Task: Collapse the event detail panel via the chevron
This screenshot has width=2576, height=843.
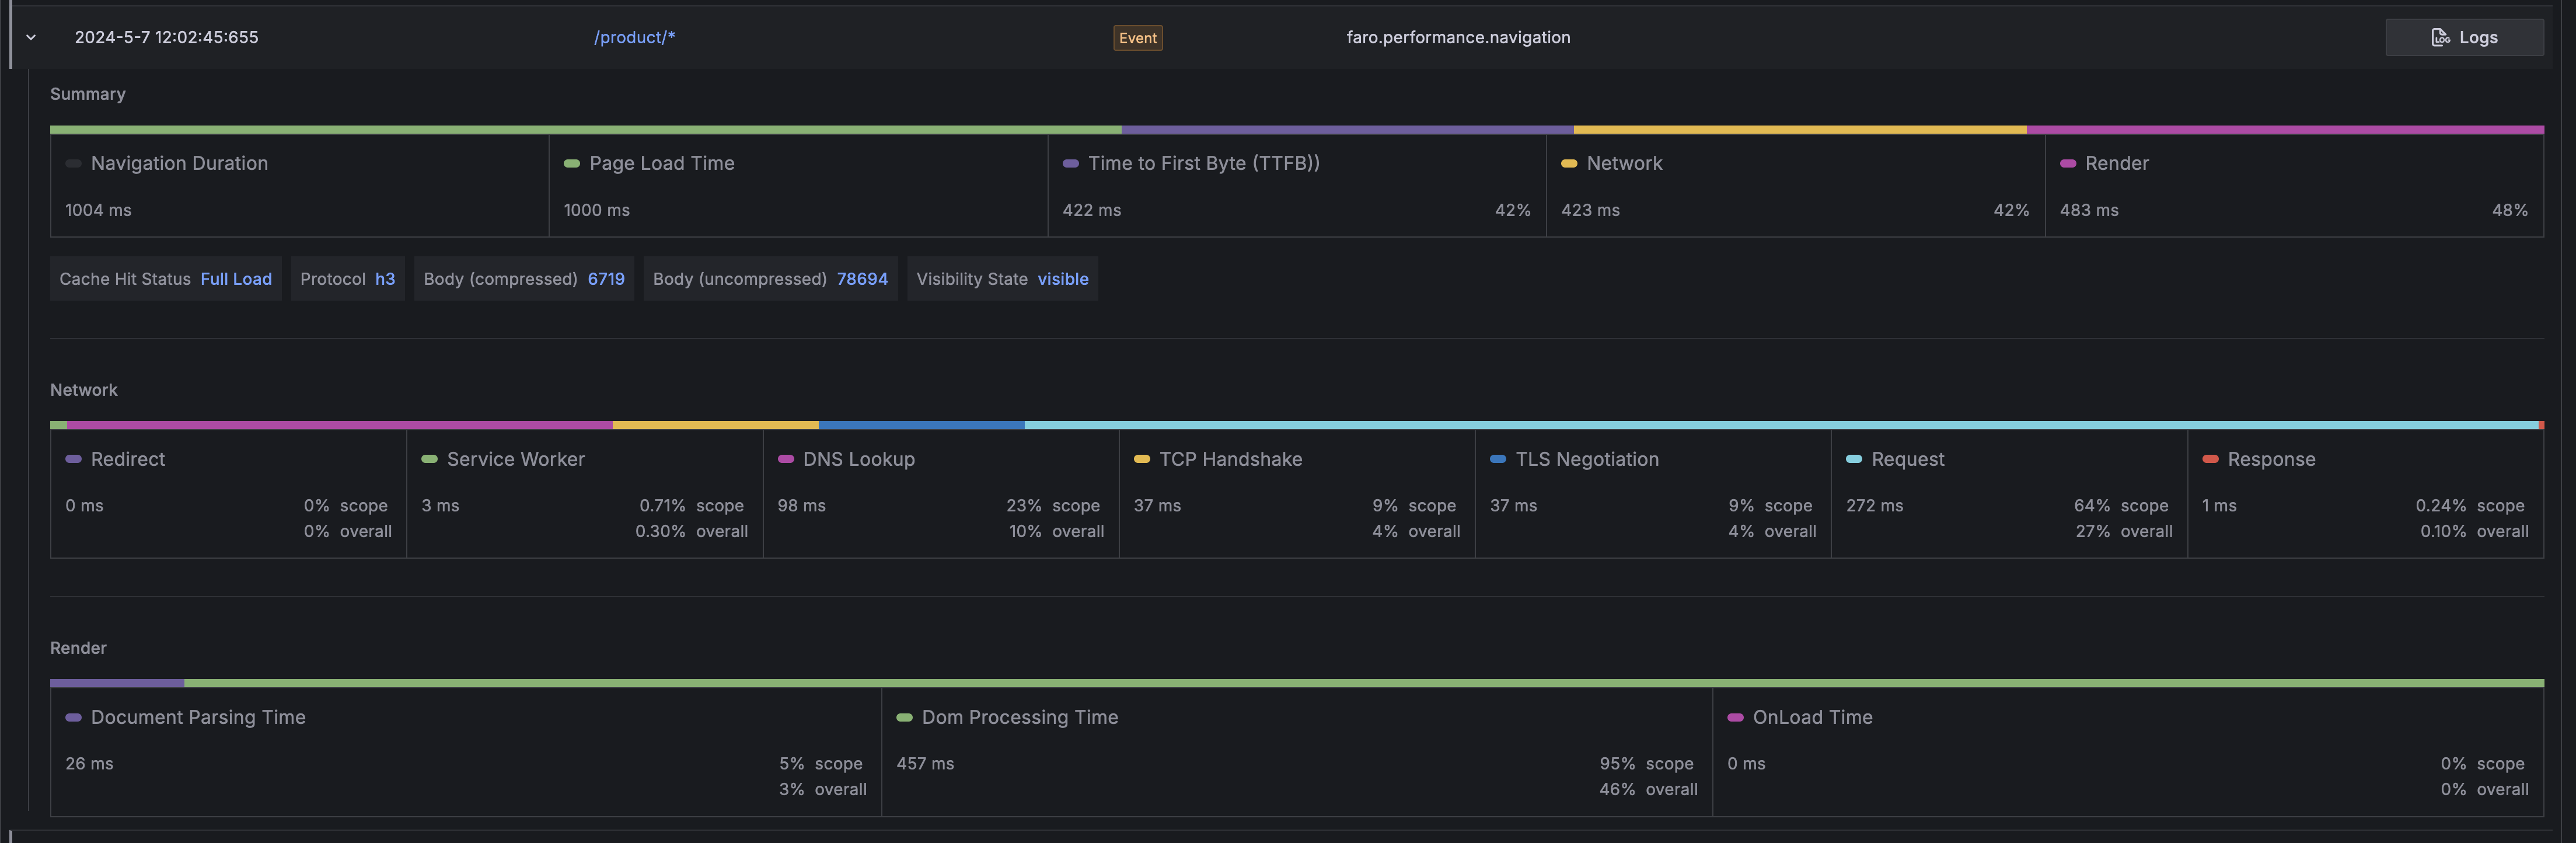Action: point(30,37)
